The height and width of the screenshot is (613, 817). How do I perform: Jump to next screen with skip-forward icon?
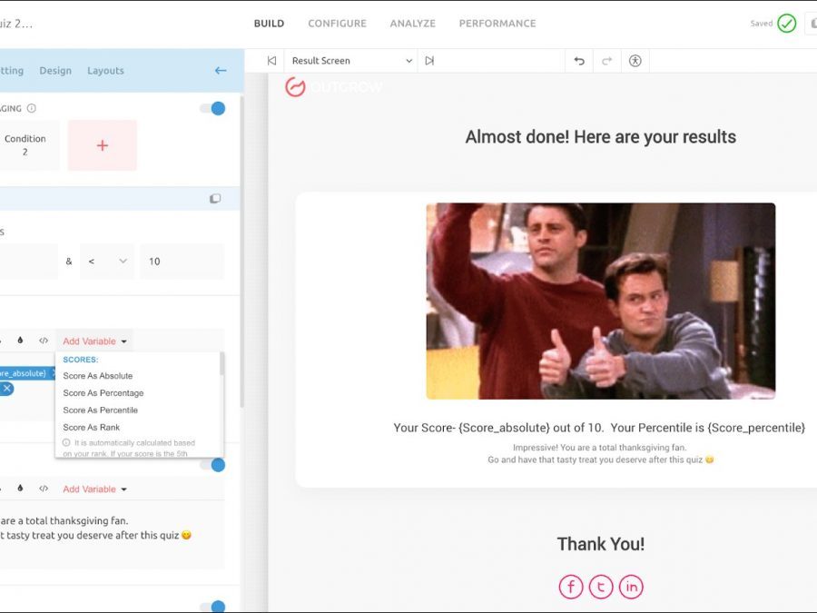coord(429,61)
